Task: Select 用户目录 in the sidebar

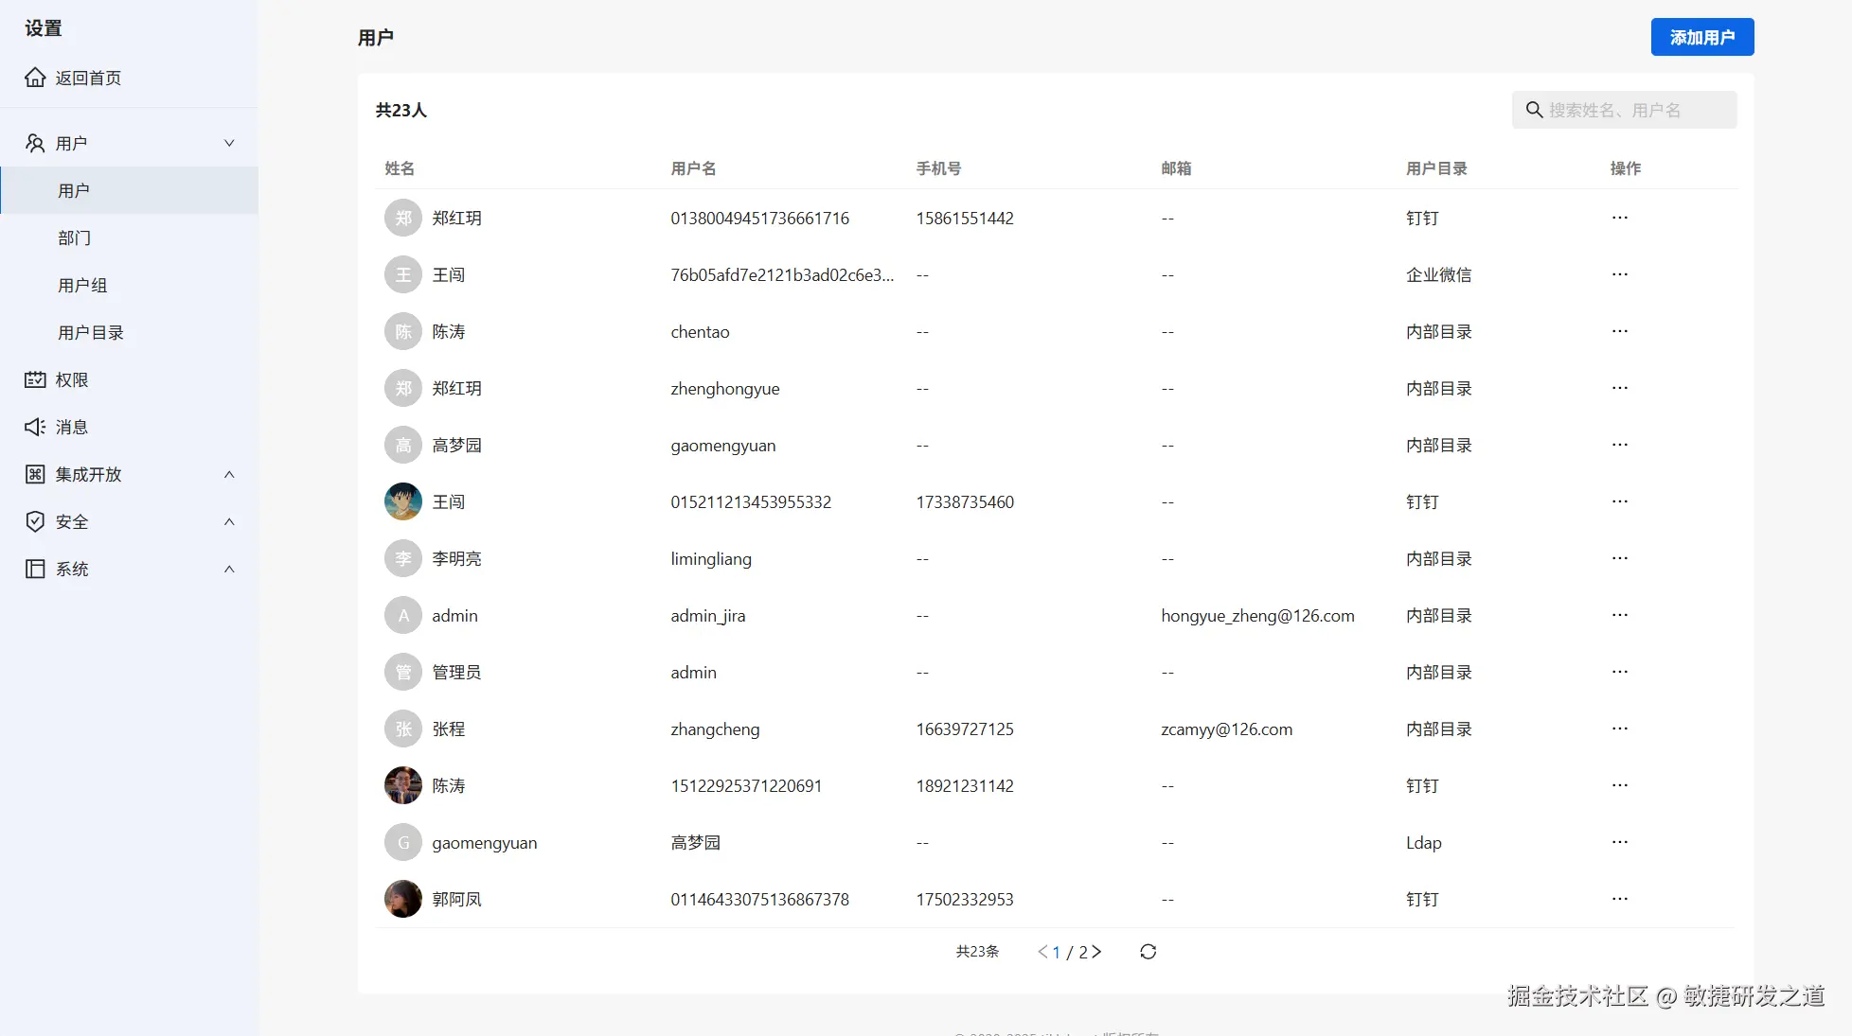Action: (91, 332)
